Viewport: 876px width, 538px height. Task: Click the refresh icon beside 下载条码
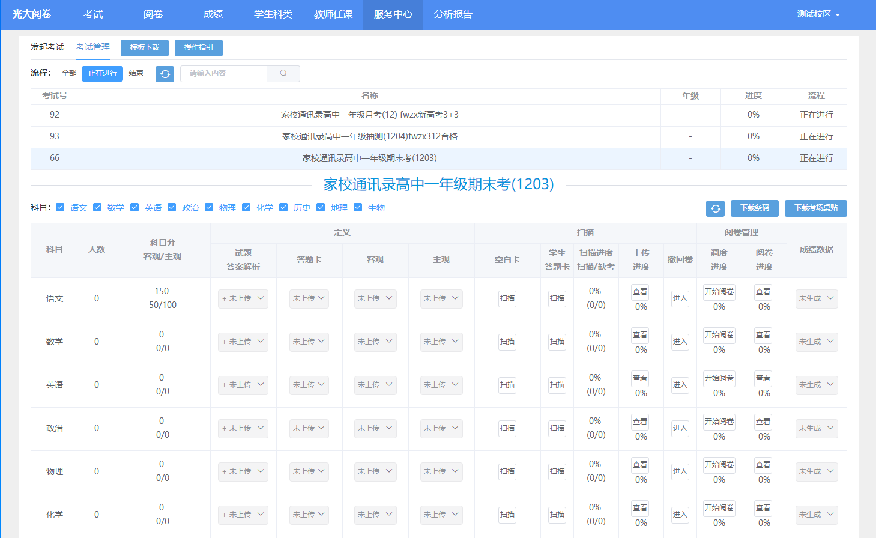715,208
